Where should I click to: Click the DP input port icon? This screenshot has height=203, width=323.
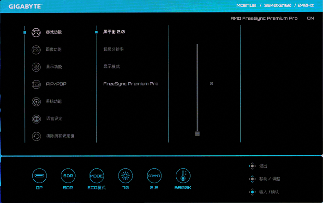(x=39, y=176)
